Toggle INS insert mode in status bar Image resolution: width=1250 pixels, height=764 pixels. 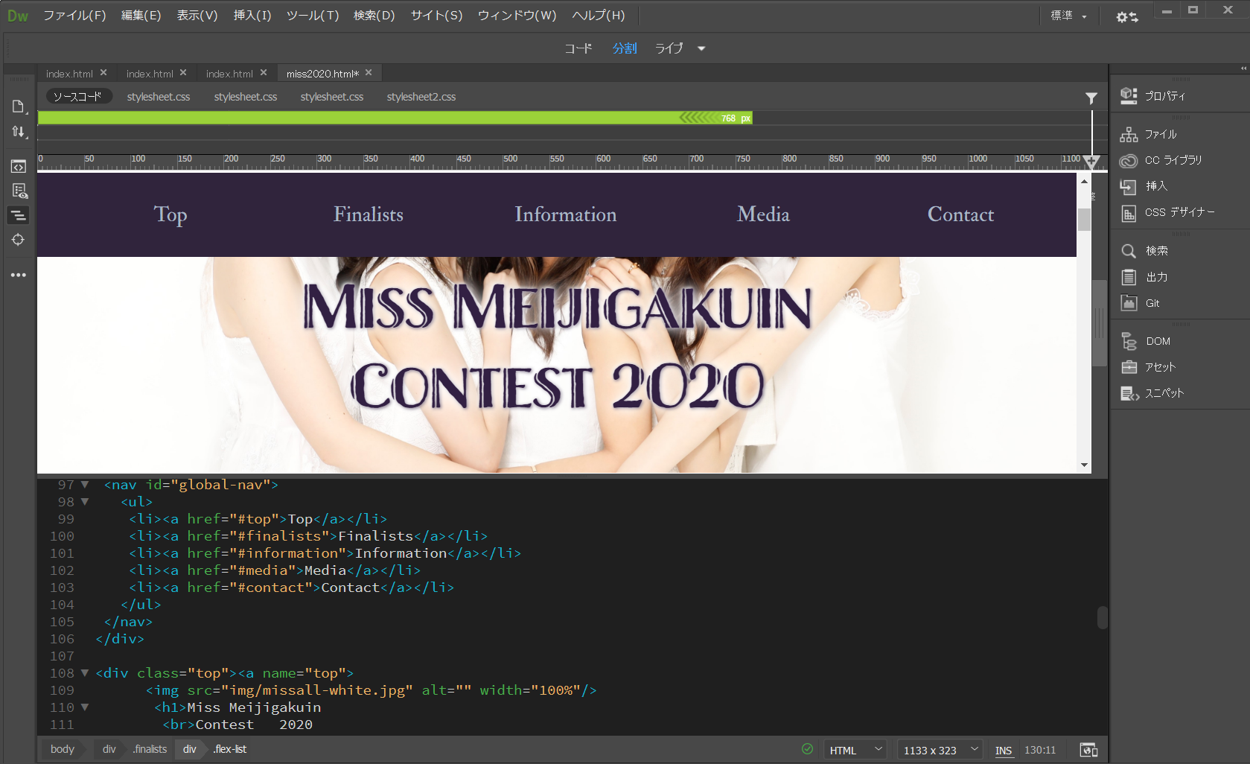point(1003,750)
